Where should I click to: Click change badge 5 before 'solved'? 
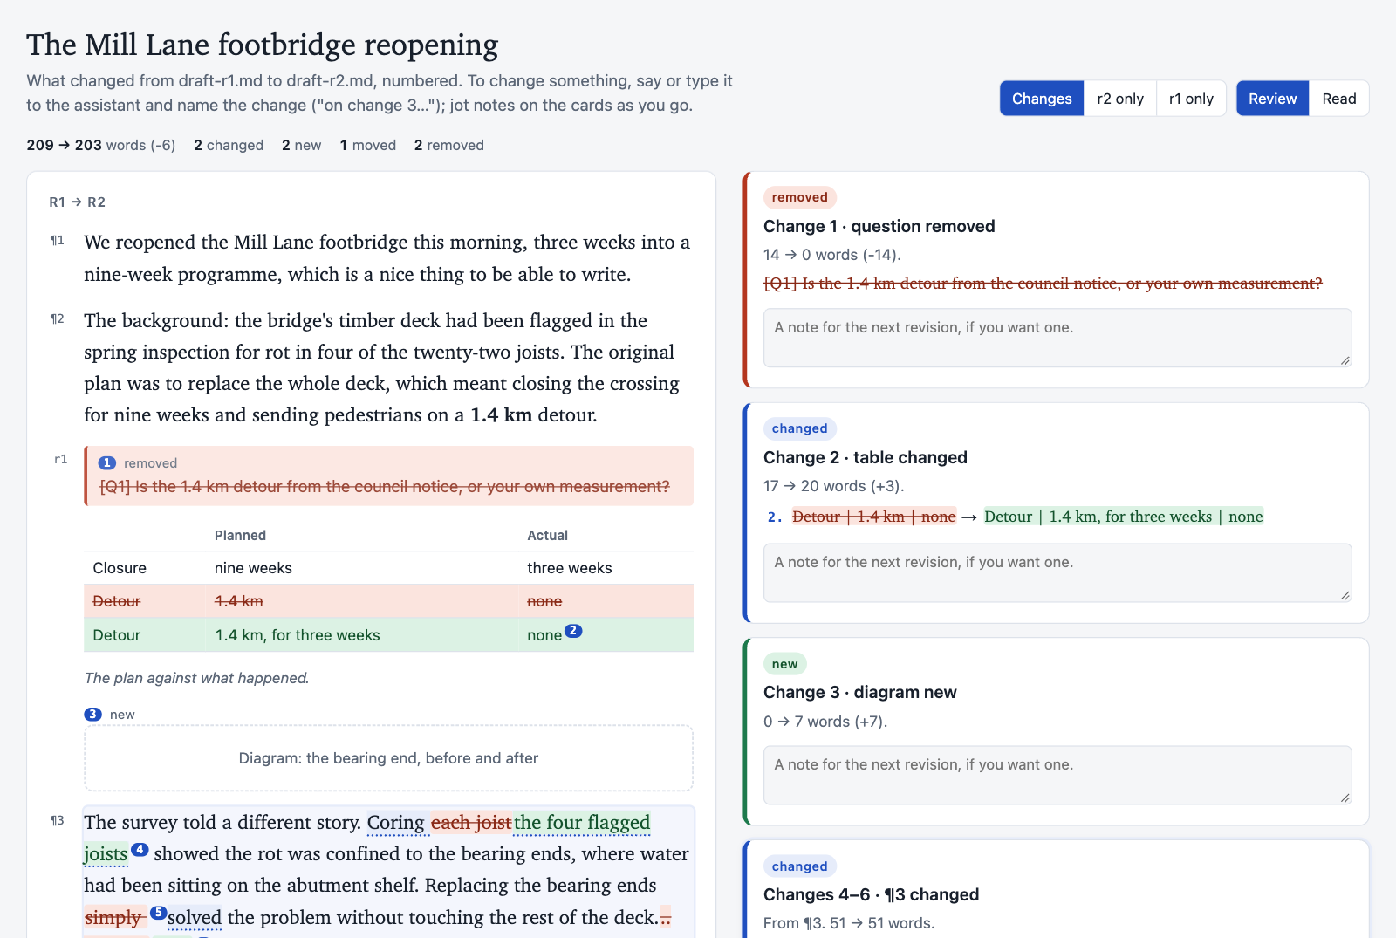pyautogui.click(x=158, y=913)
